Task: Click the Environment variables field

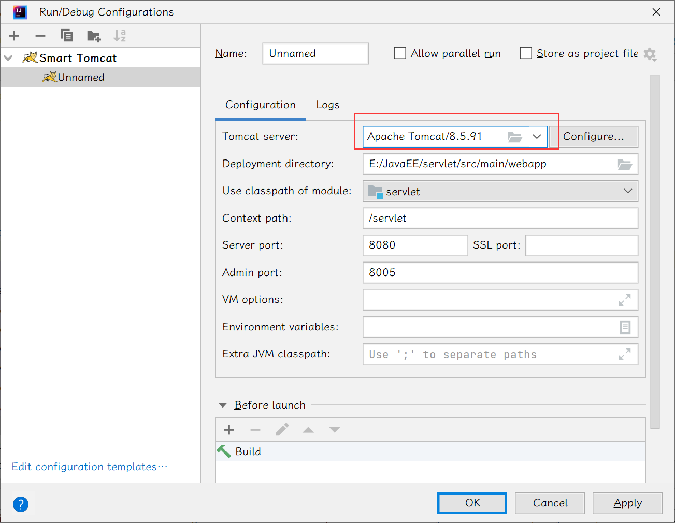Action: (x=500, y=327)
